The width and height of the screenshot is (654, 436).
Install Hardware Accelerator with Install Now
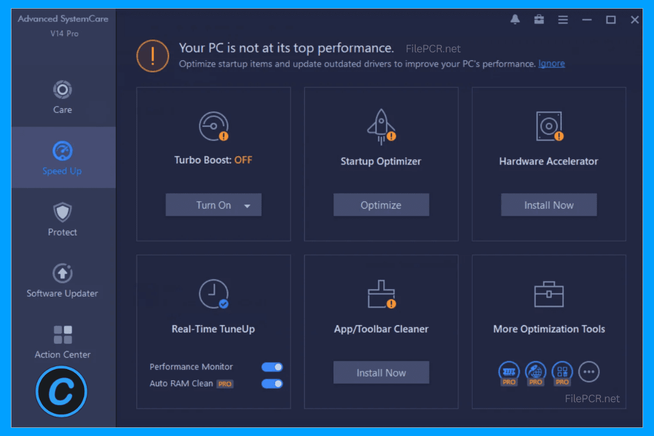(x=549, y=205)
